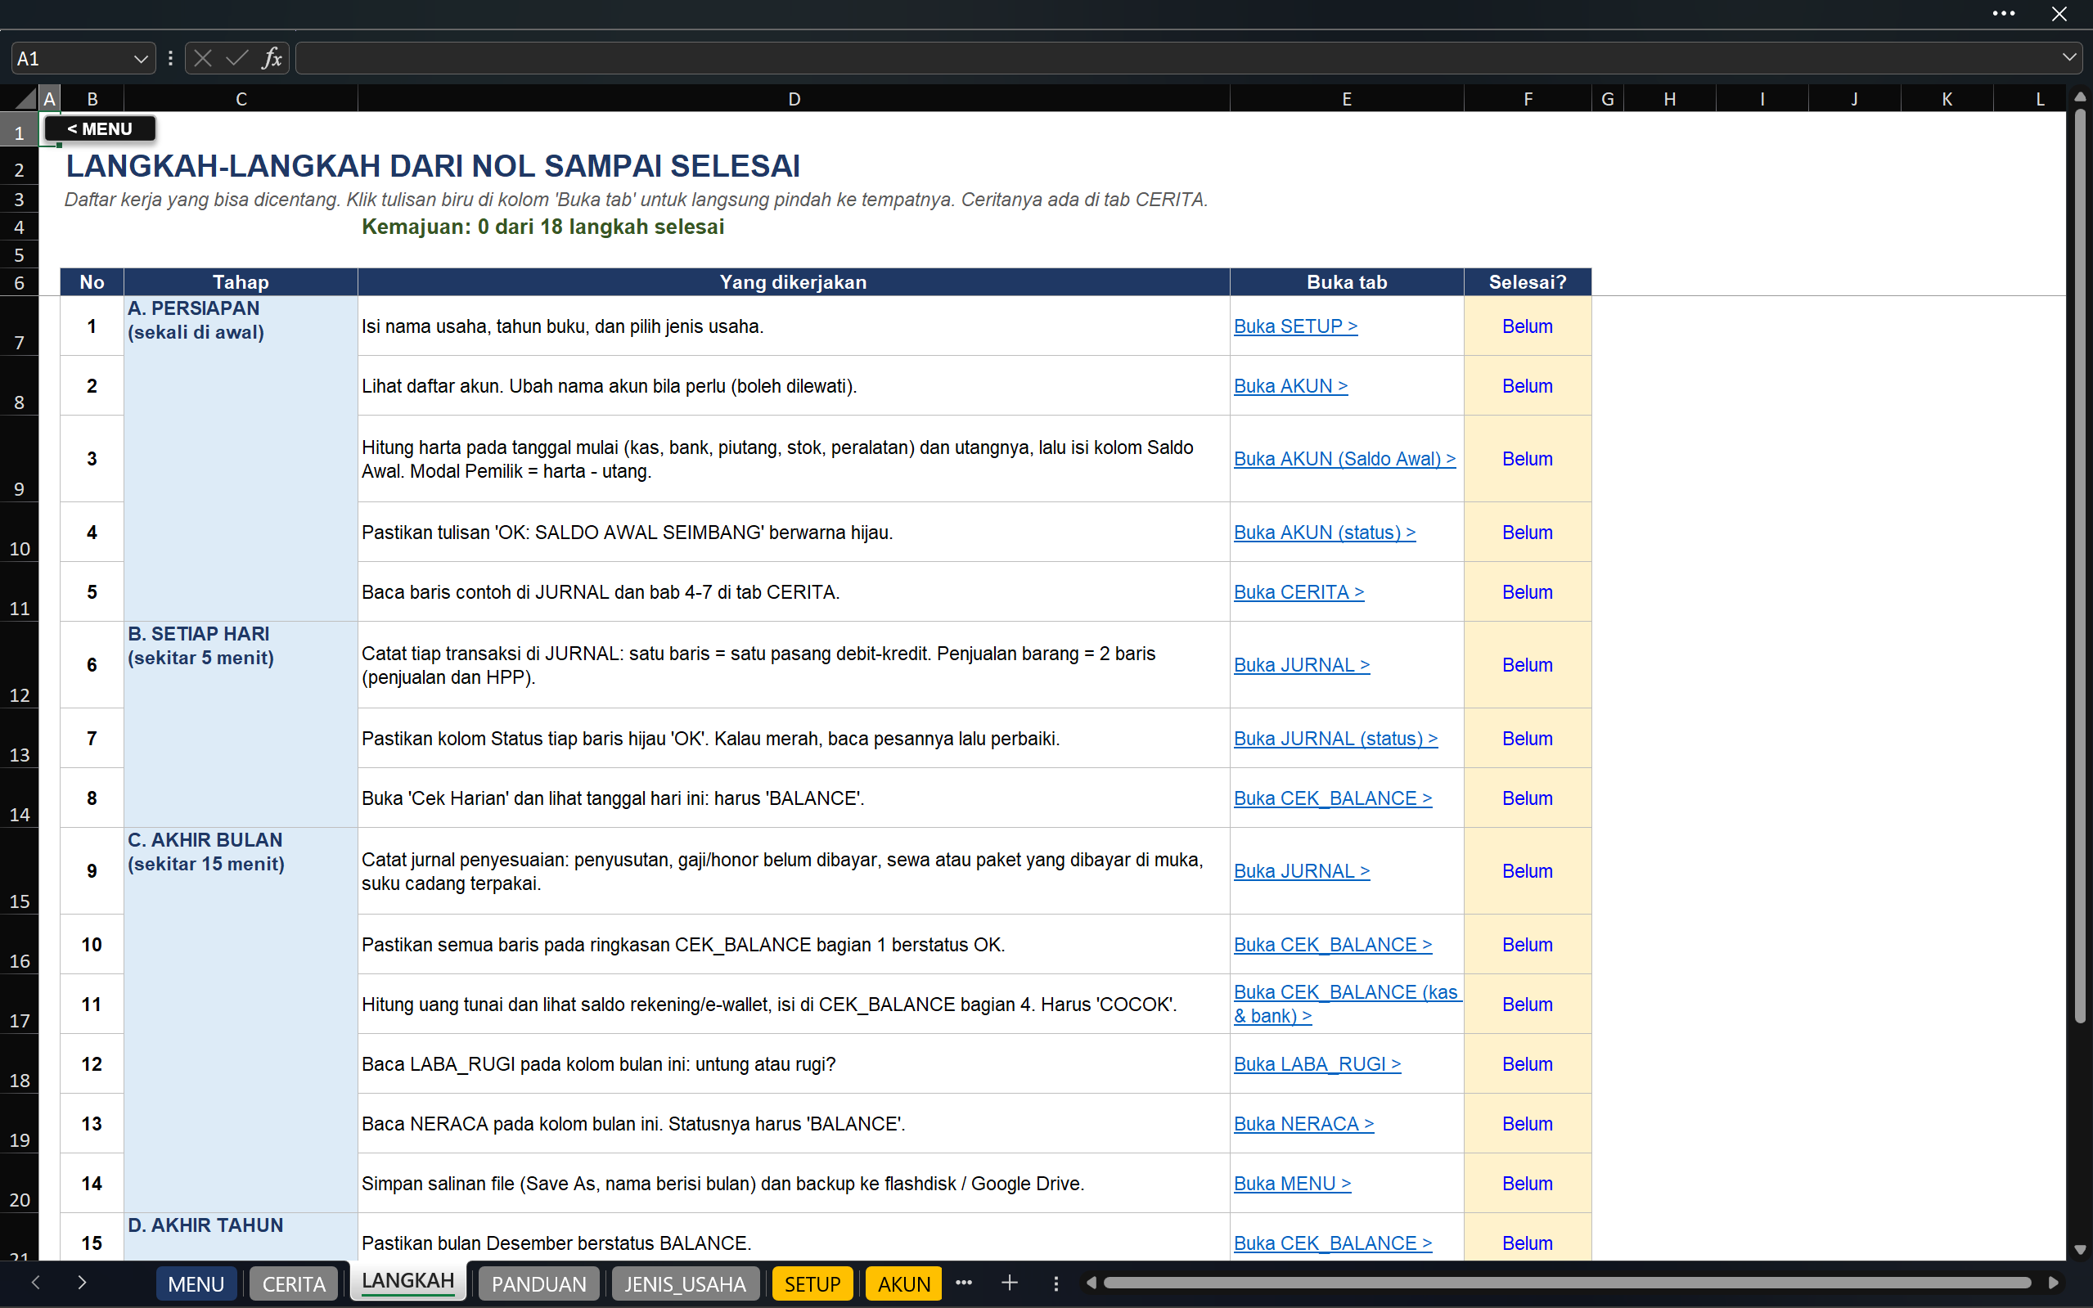Open the JENIS_USAHA sheet tab
Viewport: 2093px width, 1308px height.
point(686,1283)
